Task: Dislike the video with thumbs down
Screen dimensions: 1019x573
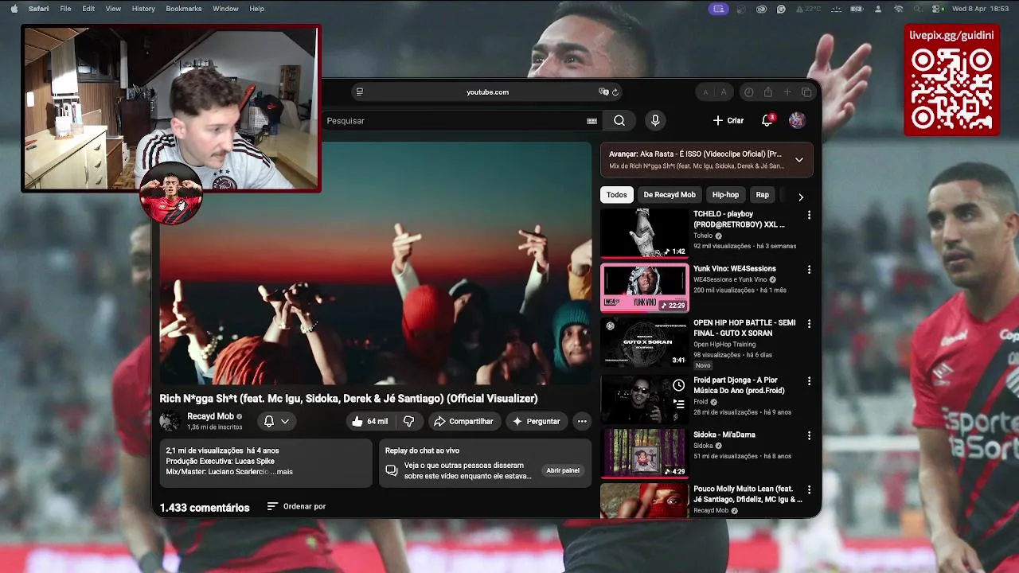Action: (408, 421)
